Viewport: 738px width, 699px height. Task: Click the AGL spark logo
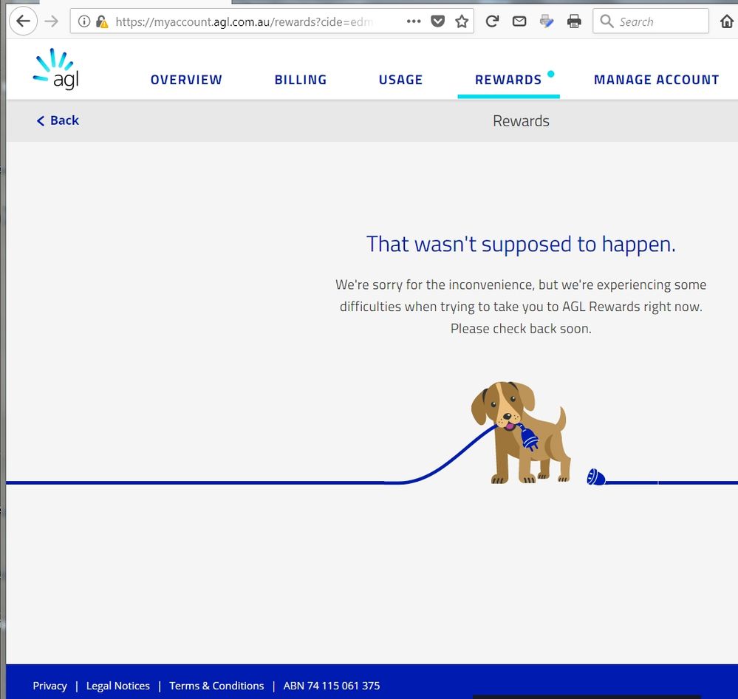coord(56,69)
